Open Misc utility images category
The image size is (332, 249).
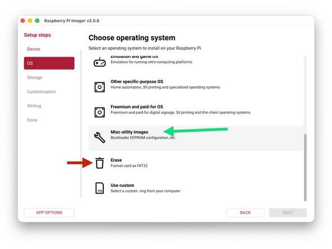coord(196,138)
